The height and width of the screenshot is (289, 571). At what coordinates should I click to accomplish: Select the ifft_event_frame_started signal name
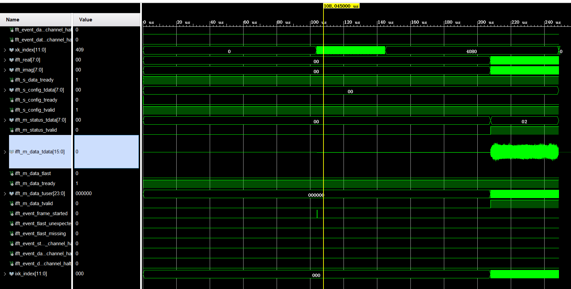41,213
